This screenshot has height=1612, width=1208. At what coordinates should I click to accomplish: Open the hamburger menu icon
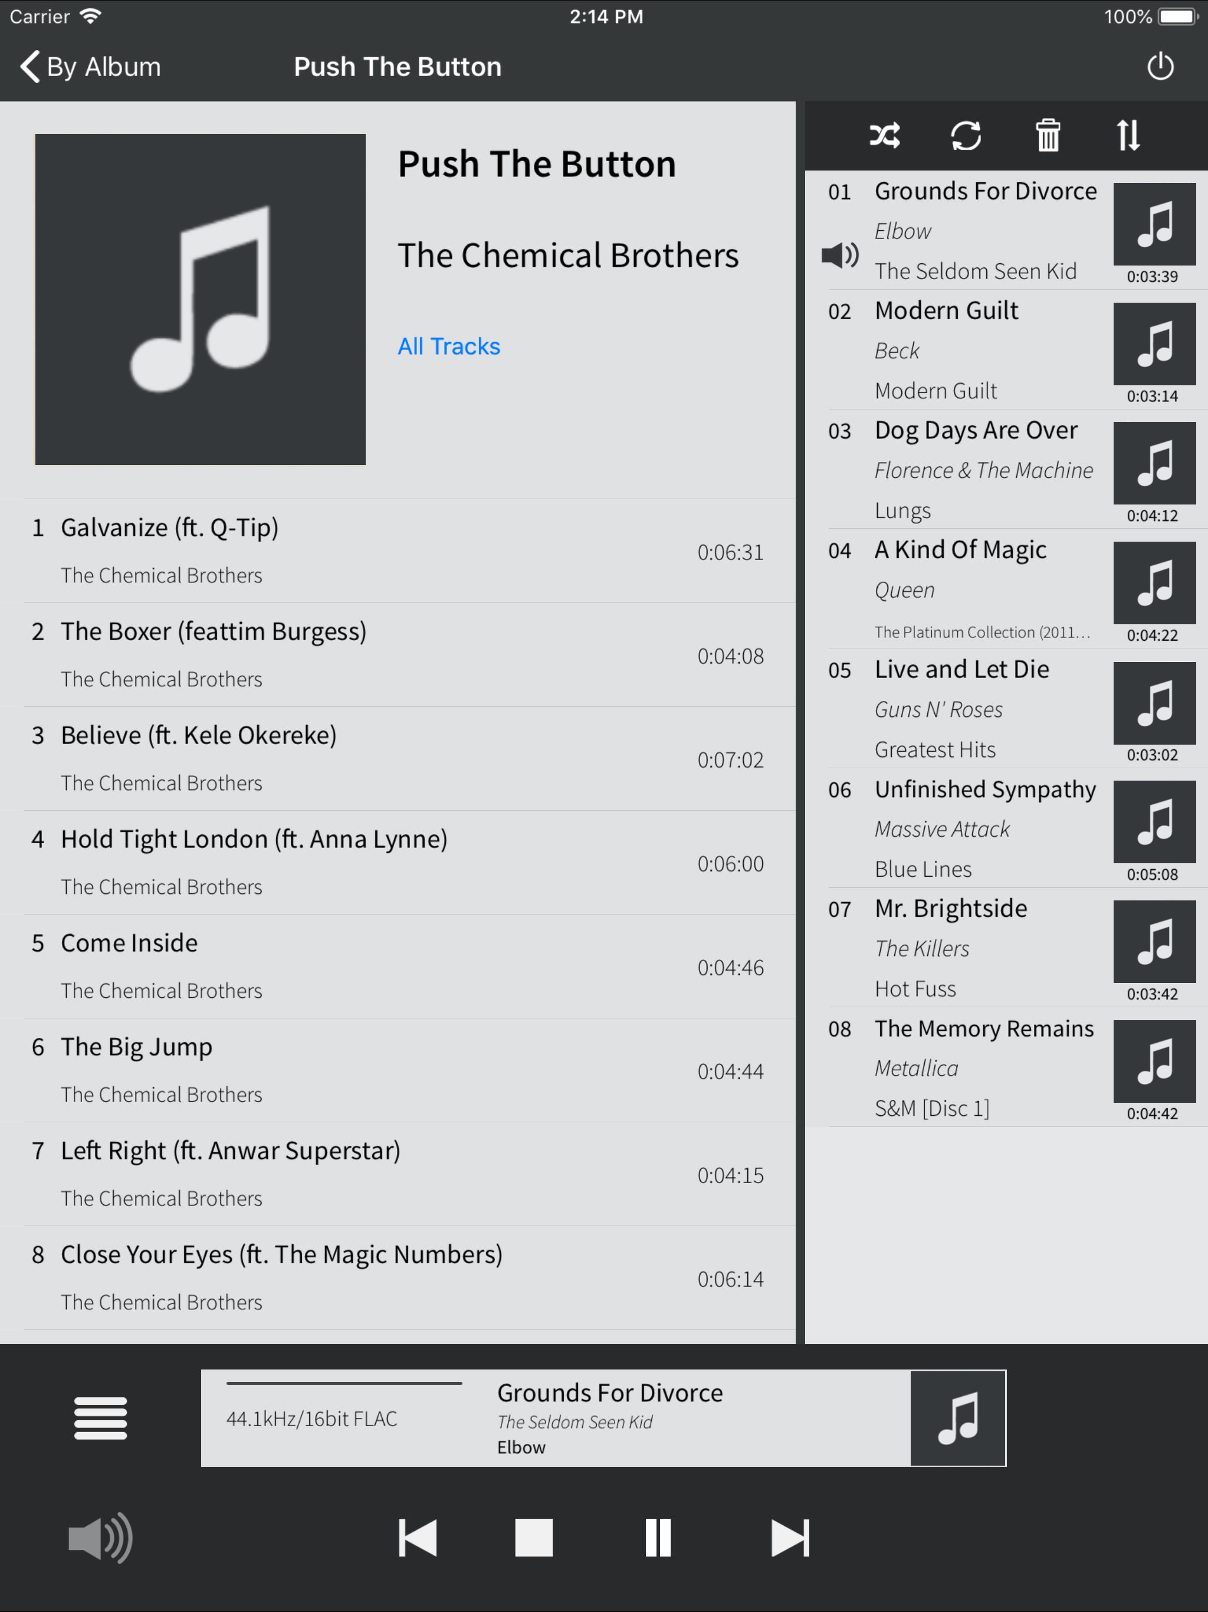100,1418
